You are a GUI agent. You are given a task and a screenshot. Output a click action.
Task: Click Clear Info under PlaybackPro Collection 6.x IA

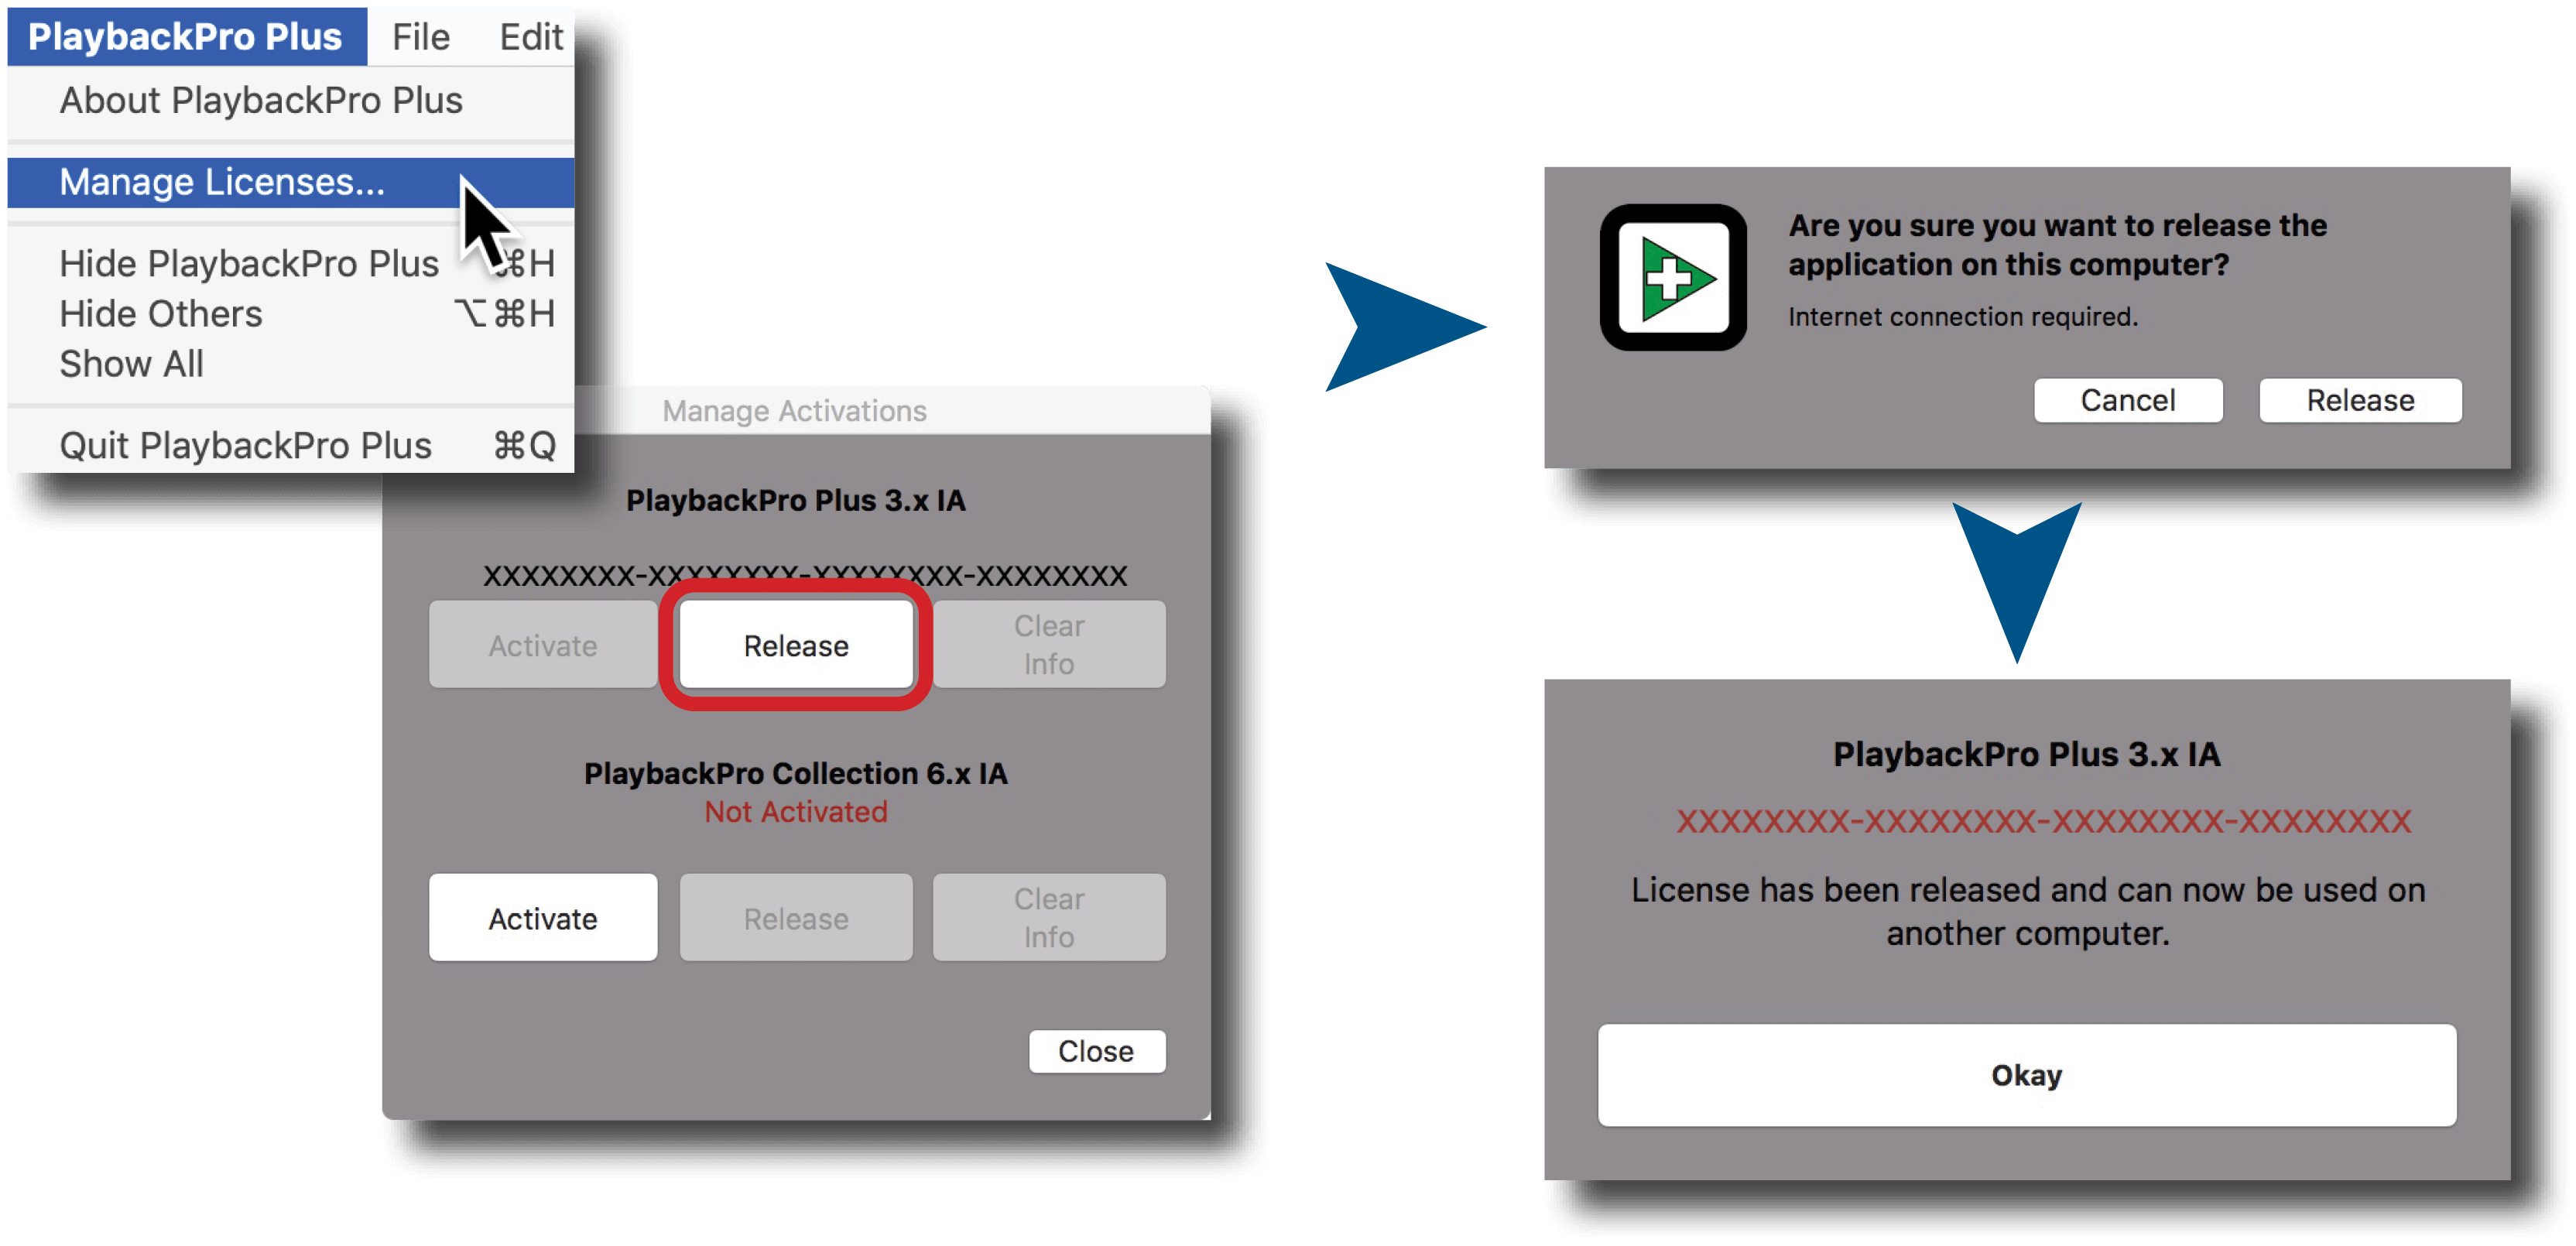point(1049,918)
